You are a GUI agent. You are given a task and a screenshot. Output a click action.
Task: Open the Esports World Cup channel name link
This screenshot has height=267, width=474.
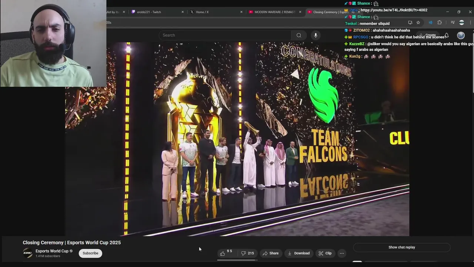(x=52, y=251)
